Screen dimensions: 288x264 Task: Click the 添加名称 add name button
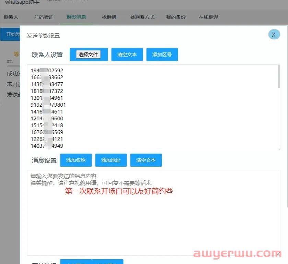(x=76, y=160)
